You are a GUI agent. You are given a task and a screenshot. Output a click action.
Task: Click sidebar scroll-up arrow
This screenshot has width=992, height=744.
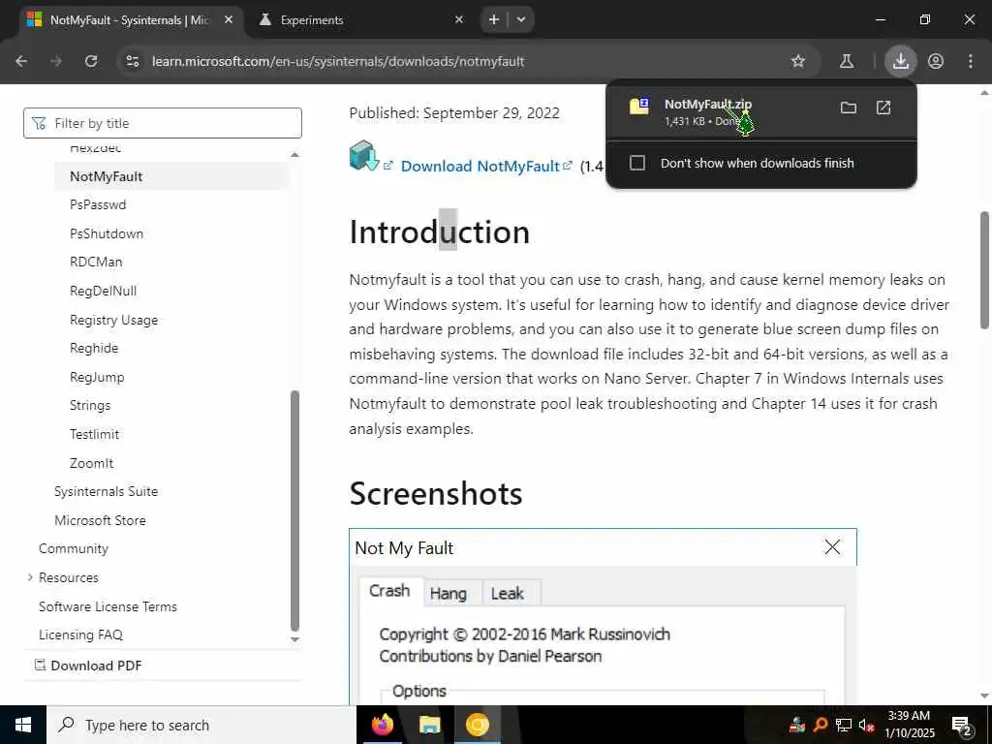[294, 154]
